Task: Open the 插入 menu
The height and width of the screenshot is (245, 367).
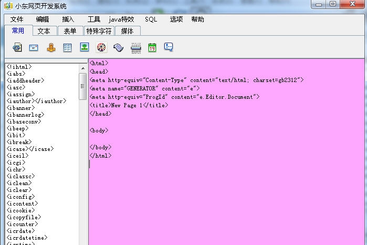Action: 68,19
